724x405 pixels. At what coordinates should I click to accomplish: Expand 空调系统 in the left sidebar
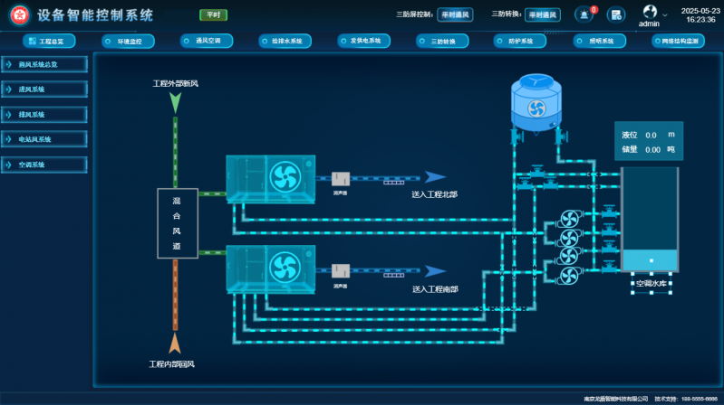[44, 165]
